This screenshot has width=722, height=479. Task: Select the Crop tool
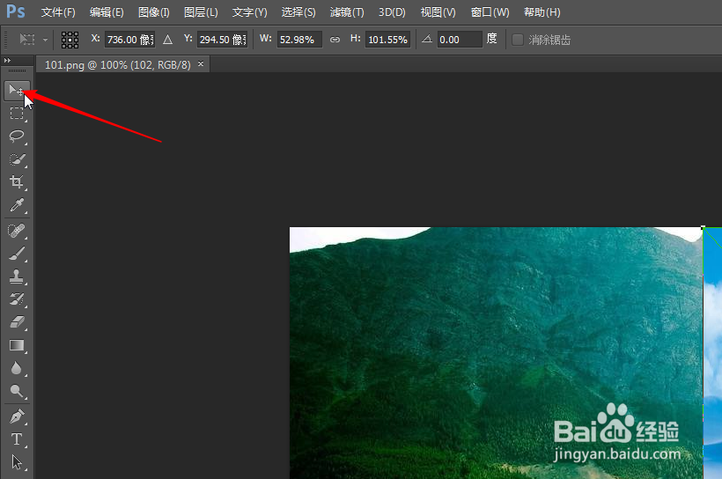coord(17,182)
